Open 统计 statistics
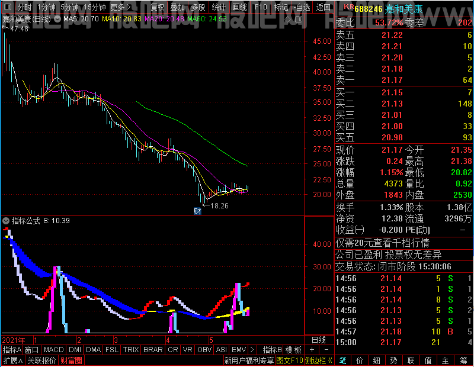Screen dimensions: 474x367 point(219,7)
